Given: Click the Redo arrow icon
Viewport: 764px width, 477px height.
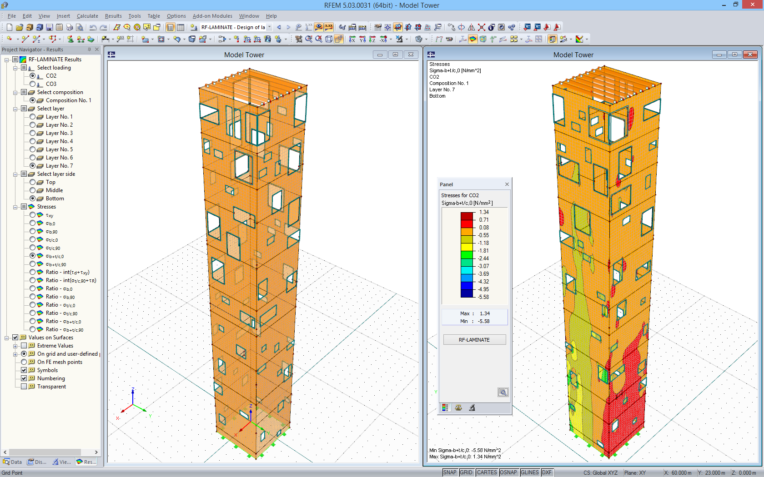Looking at the screenshot, I should tap(103, 27).
